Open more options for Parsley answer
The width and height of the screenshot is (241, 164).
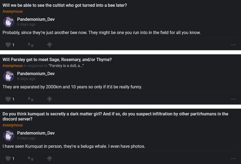[233, 99]
